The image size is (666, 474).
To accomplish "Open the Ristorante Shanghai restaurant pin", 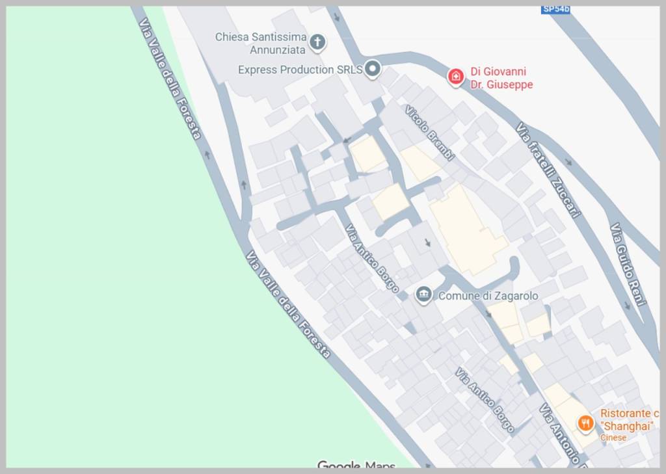I will (x=585, y=423).
